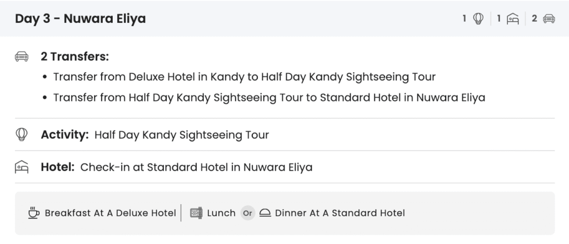Expand the Day 3 - Nuwara Eliya header

[x=81, y=19]
